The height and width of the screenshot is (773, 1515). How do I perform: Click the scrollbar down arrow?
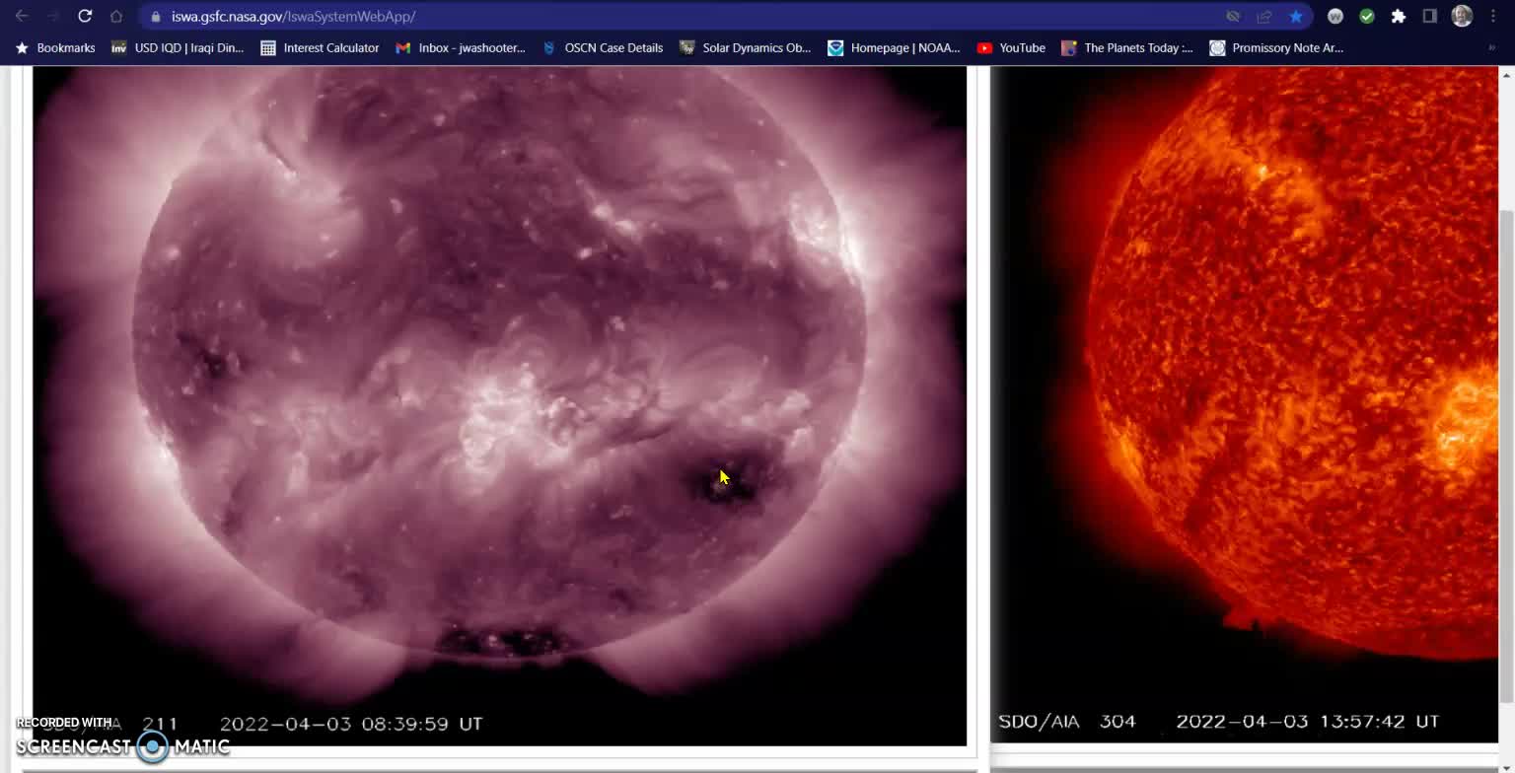pos(1506,765)
